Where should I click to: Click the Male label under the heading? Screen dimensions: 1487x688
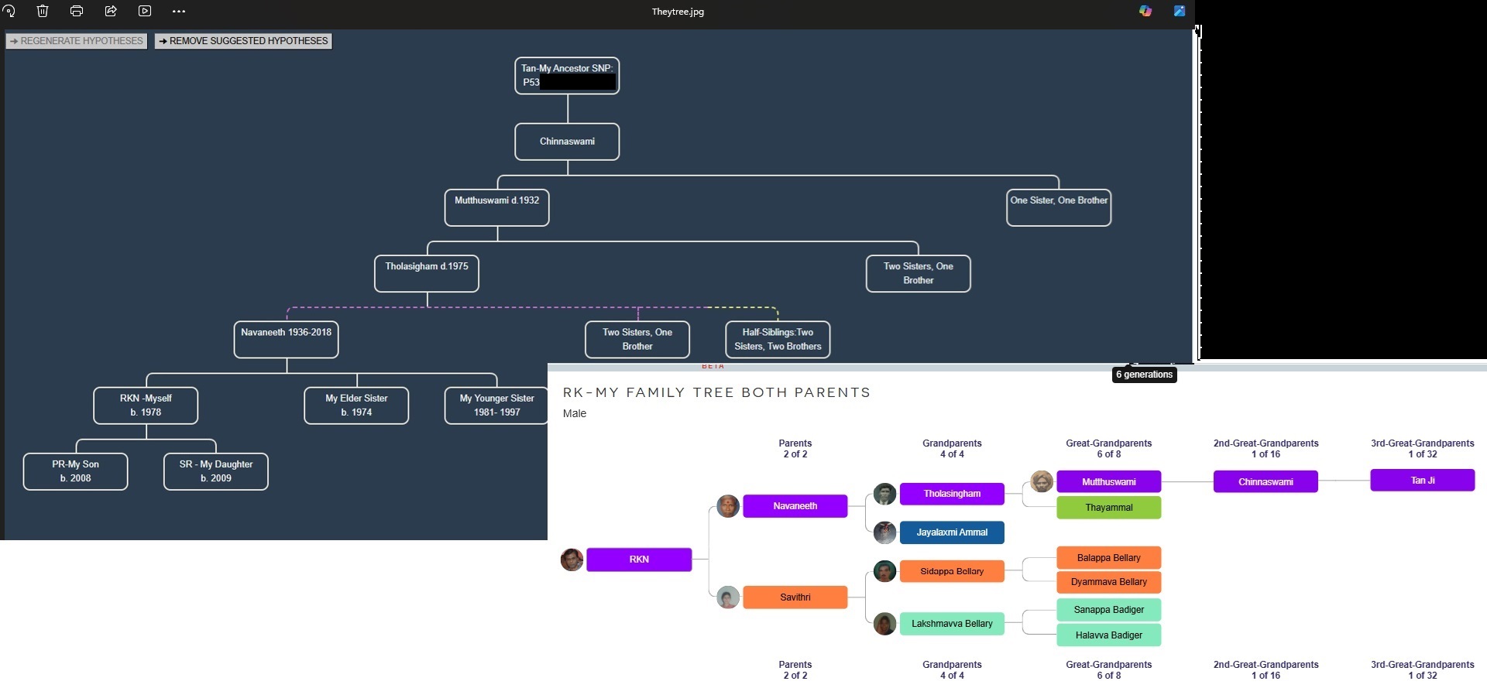[x=575, y=413]
